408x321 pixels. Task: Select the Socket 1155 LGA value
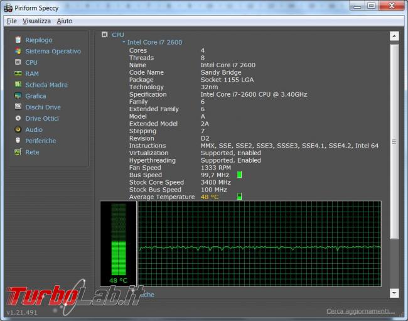click(227, 80)
